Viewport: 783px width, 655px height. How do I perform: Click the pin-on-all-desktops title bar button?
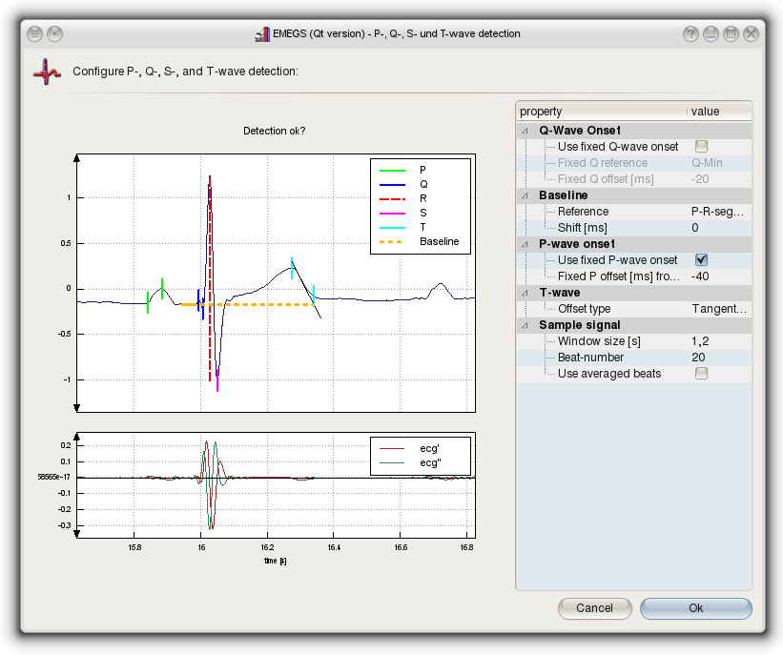(55, 33)
